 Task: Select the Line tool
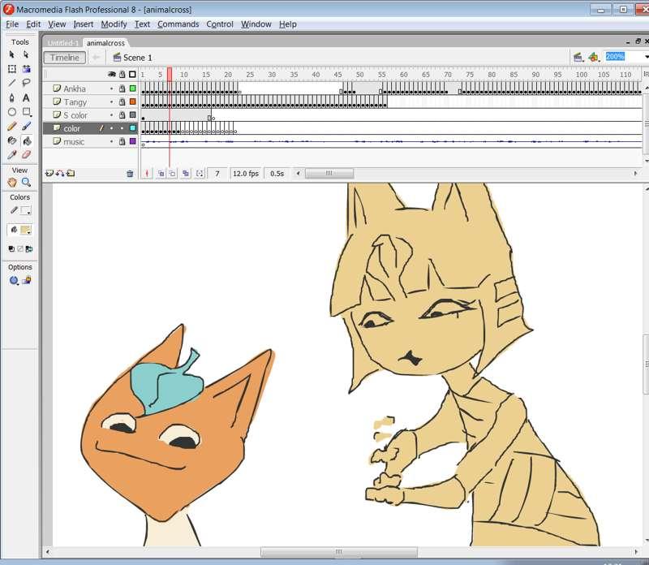[11, 83]
